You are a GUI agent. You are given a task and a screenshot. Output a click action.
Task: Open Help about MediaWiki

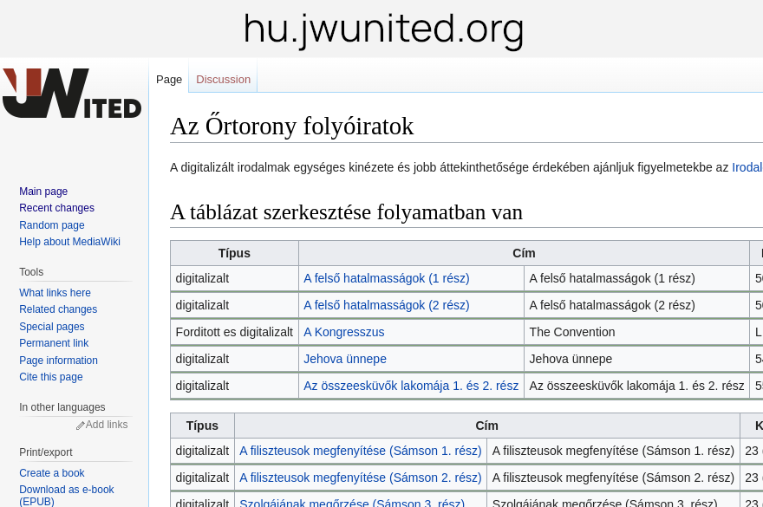69,241
